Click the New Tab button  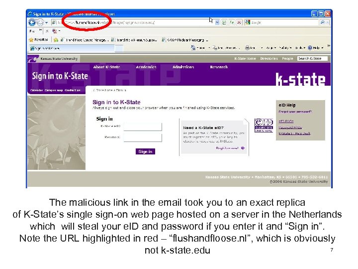click(x=119, y=48)
